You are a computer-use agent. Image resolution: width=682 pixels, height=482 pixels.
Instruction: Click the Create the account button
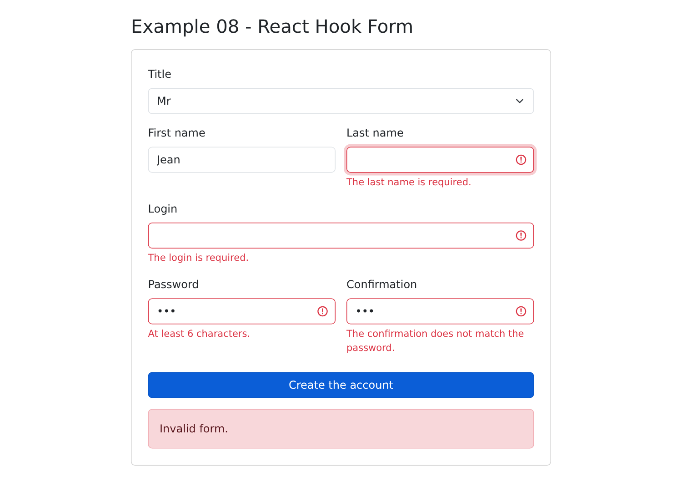pyautogui.click(x=341, y=385)
